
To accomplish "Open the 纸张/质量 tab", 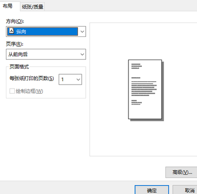I will click(x=33, y=7).
